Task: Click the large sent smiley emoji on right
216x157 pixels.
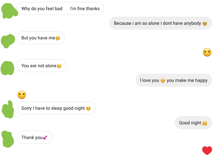Action: [x=207, y=52]
